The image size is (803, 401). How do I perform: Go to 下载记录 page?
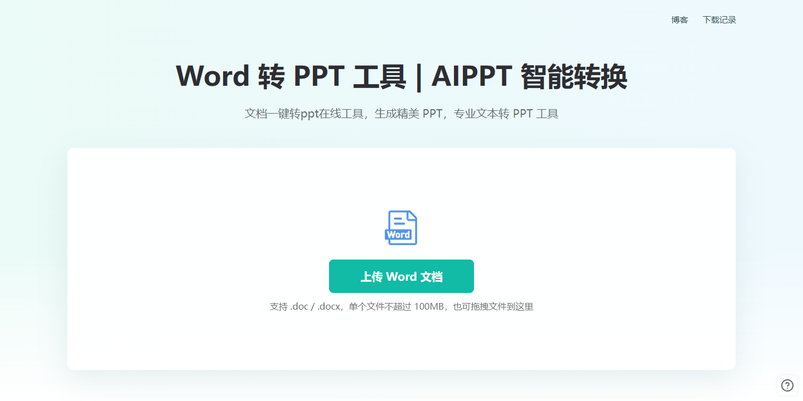click(719, 20)
